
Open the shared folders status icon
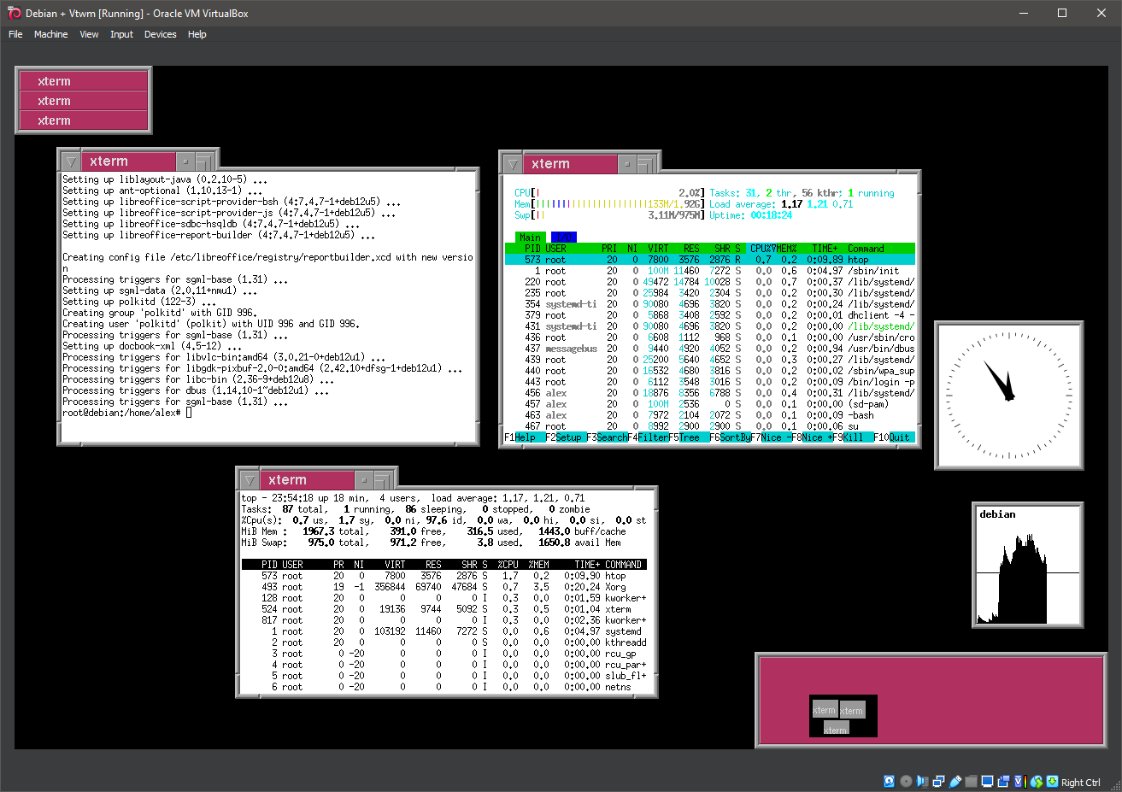coord(971,780)
